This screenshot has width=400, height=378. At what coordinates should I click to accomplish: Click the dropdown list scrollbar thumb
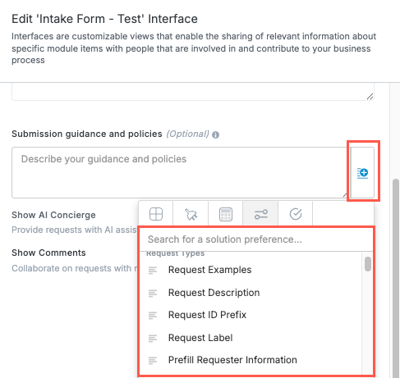368,264
